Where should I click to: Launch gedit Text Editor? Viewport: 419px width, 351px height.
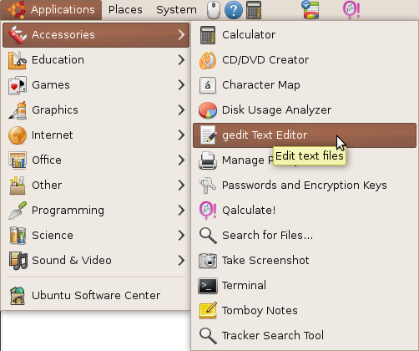pos(305,135)
